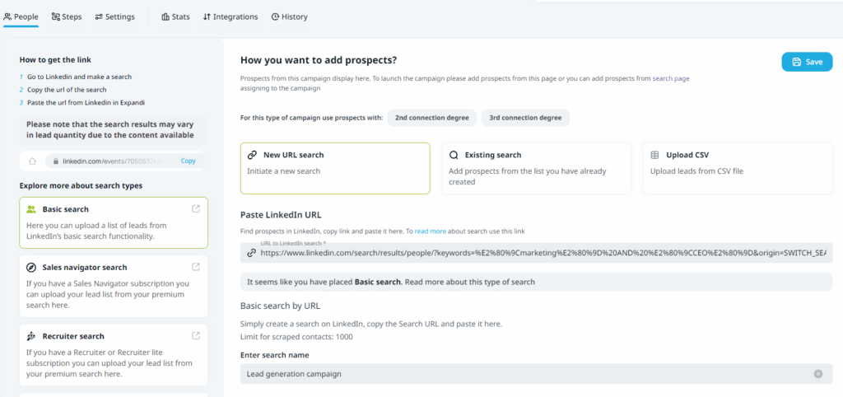Click the Sales navigator compass icon

coord(31,268)
